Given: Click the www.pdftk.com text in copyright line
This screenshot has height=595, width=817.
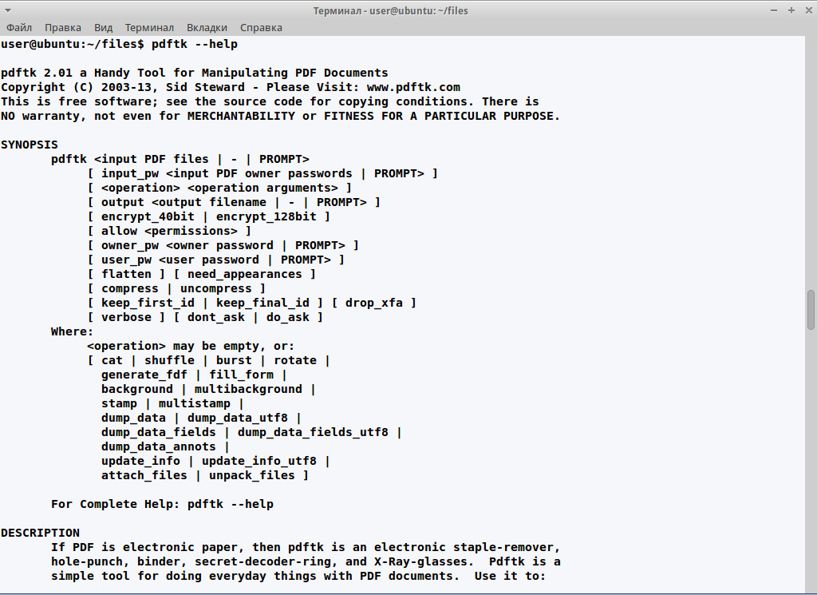Looking at the screenshot, I should click(x=413, y=87).
